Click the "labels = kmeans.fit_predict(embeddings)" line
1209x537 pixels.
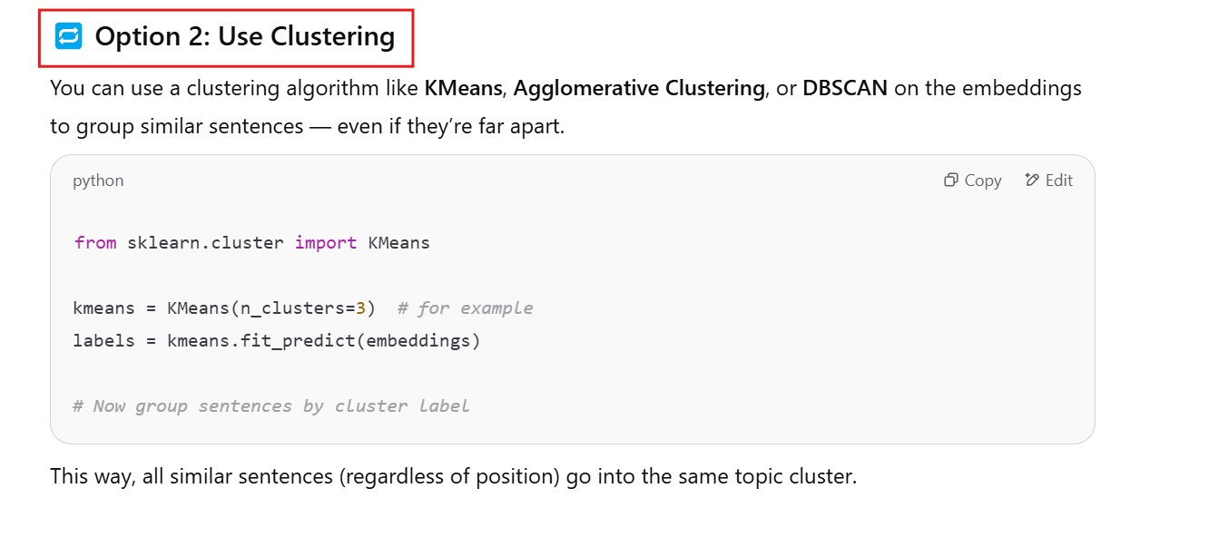coord(276,341)
